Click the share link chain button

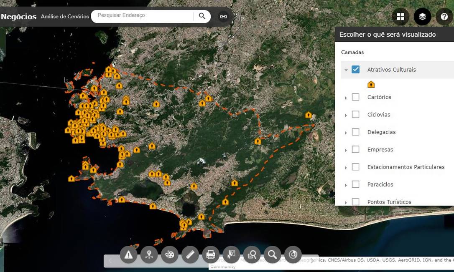point(224,17)
